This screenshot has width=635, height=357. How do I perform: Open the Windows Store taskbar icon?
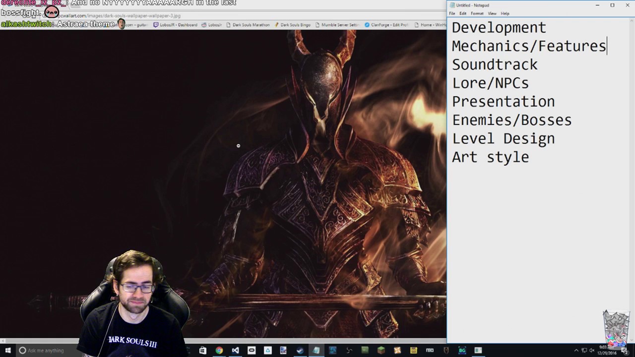tap(202, 350)
